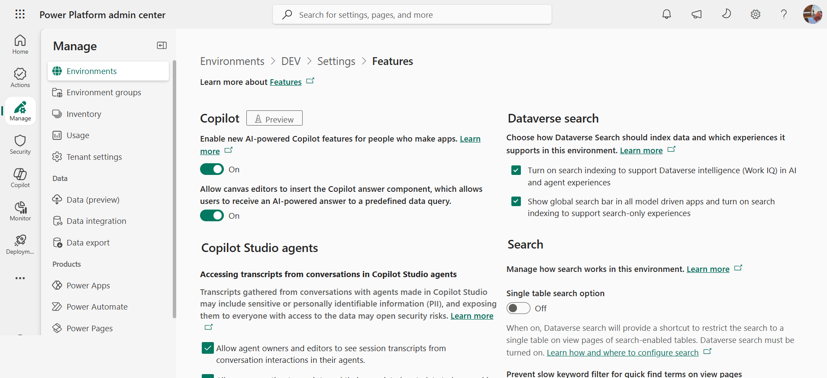
Task: Open the settings gear in header
Action: [x=756, y=14]
